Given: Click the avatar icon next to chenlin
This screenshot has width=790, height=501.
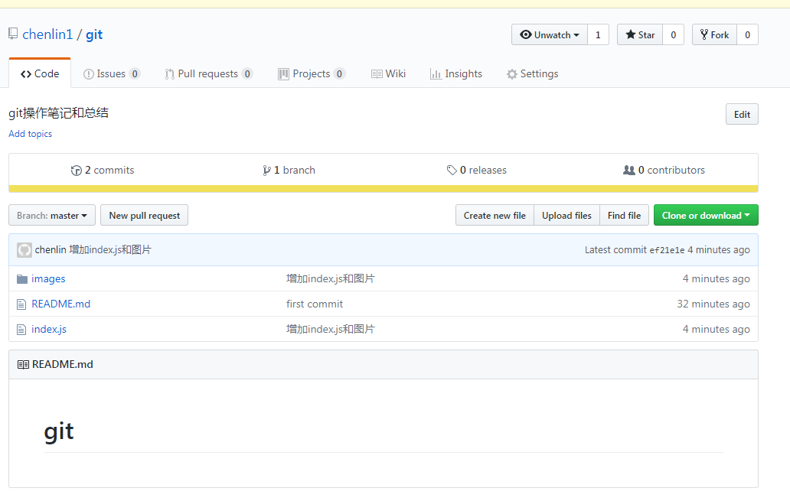Looking at the screenshot, I should point(24,250).
